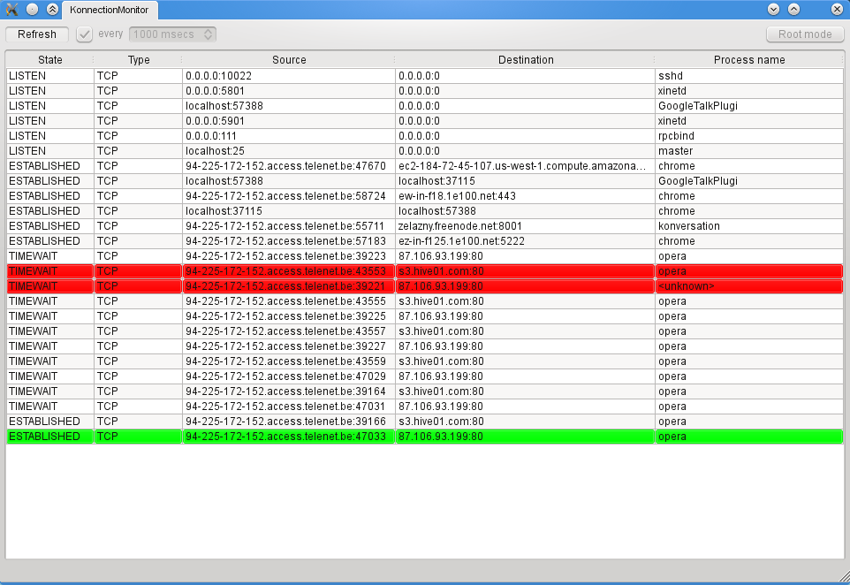This screenshot has width=850, height=585.
Task: Select source ending :58724
Action: click(289, 196)
